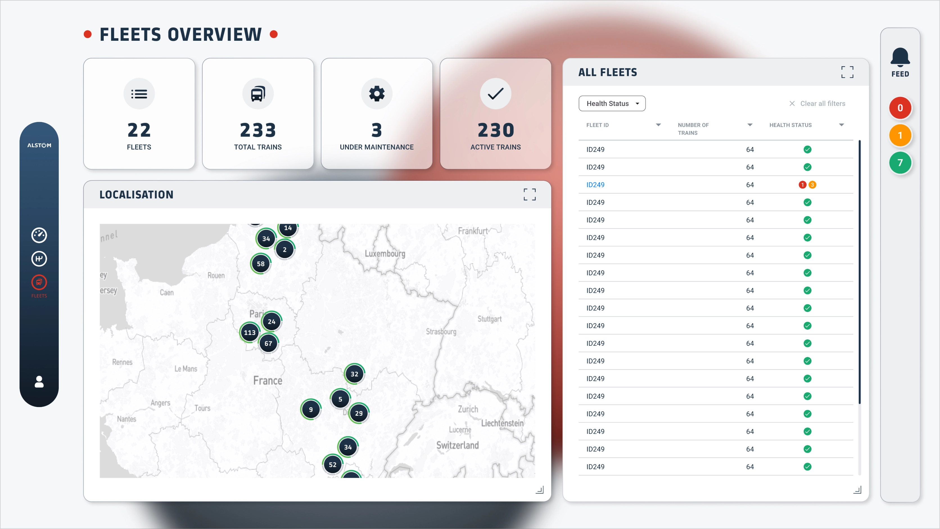This screenshot has width=940, height=529.
Task: Select map cluster marker 14
Action: pos(288,229)
